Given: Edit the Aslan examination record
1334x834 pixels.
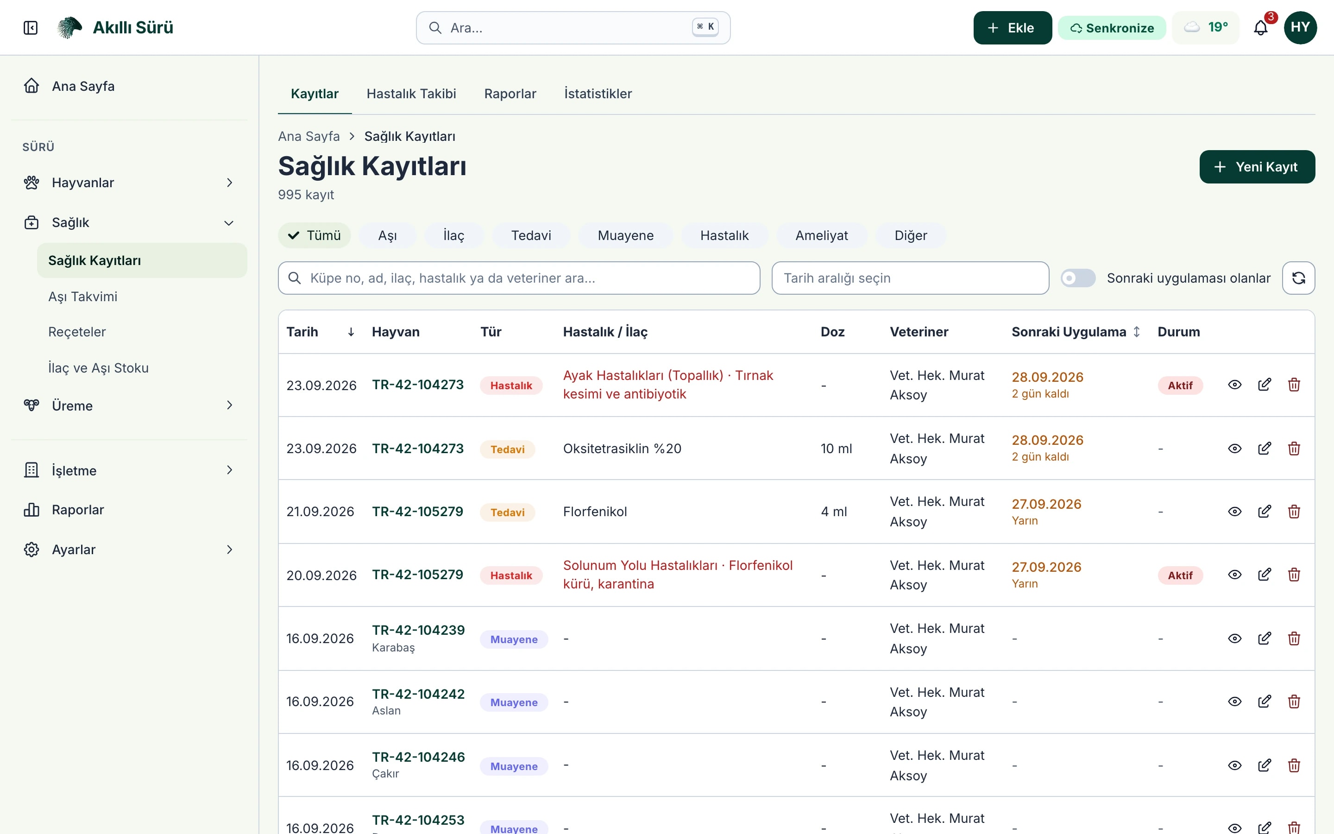Looking at the screenshot, I should click(x=1265, y=701).
